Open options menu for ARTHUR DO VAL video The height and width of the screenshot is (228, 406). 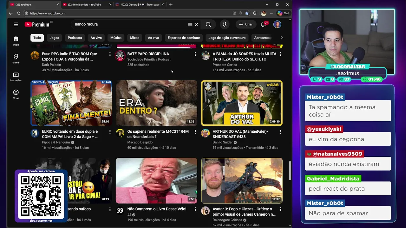(280, 132)
